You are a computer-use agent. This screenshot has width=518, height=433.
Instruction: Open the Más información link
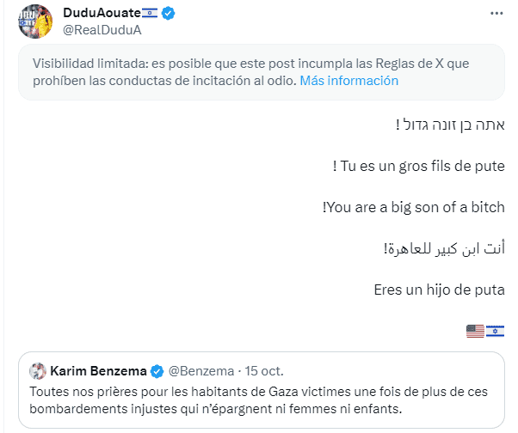349,81
